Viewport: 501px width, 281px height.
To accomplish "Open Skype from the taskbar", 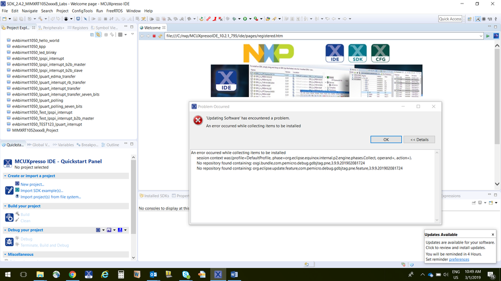I will (x=186, y=274).
